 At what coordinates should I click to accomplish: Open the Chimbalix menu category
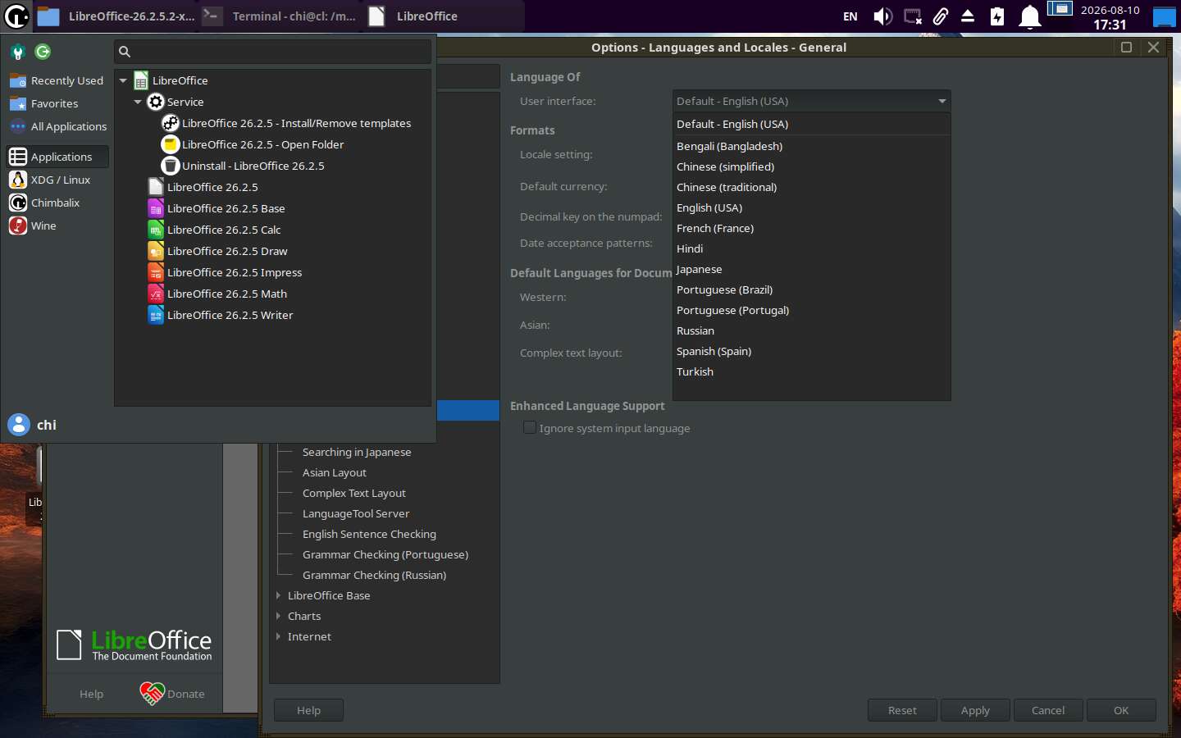(57, 203)
